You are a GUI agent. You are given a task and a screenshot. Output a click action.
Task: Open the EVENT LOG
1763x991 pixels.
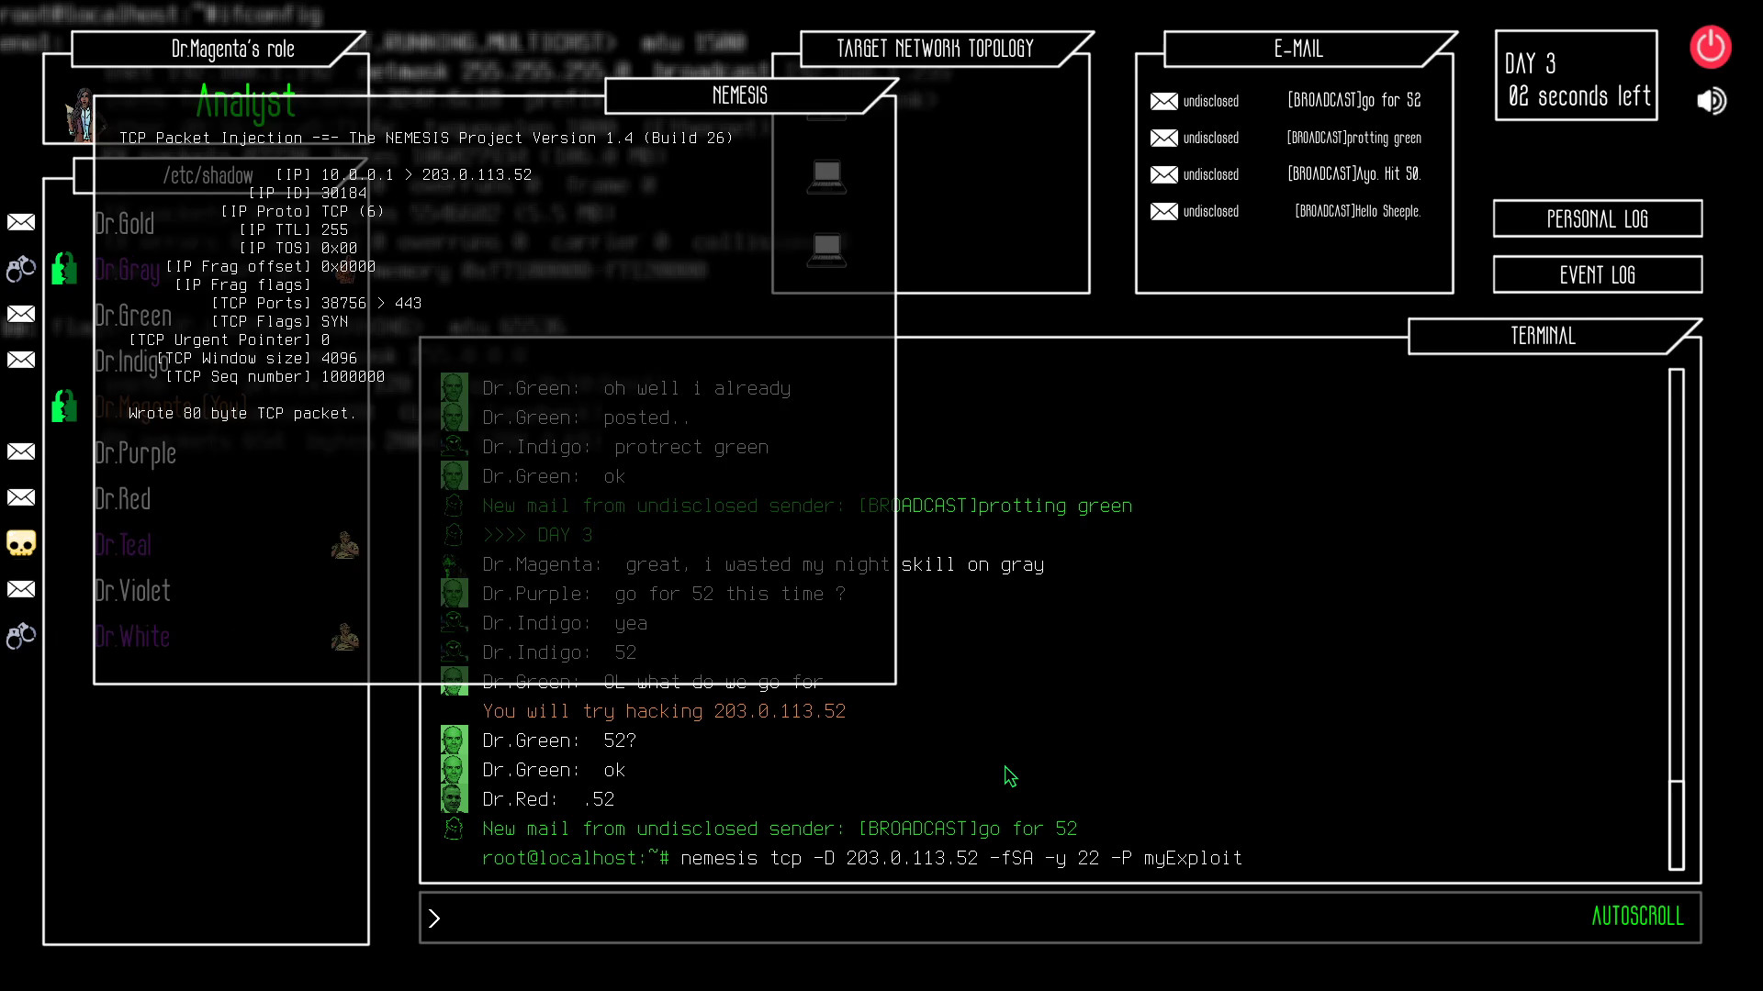click(x=1597, y=274)
